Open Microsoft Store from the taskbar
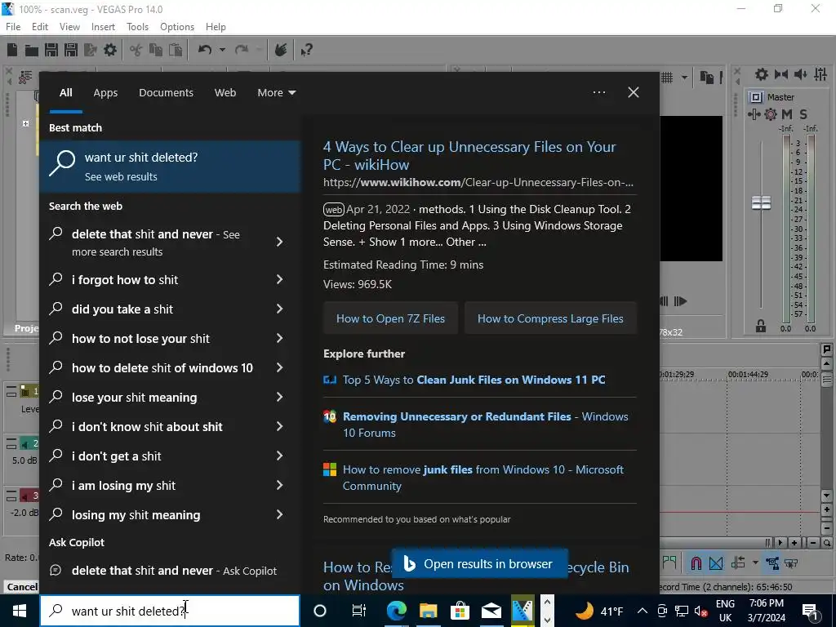 coord(460,611)
